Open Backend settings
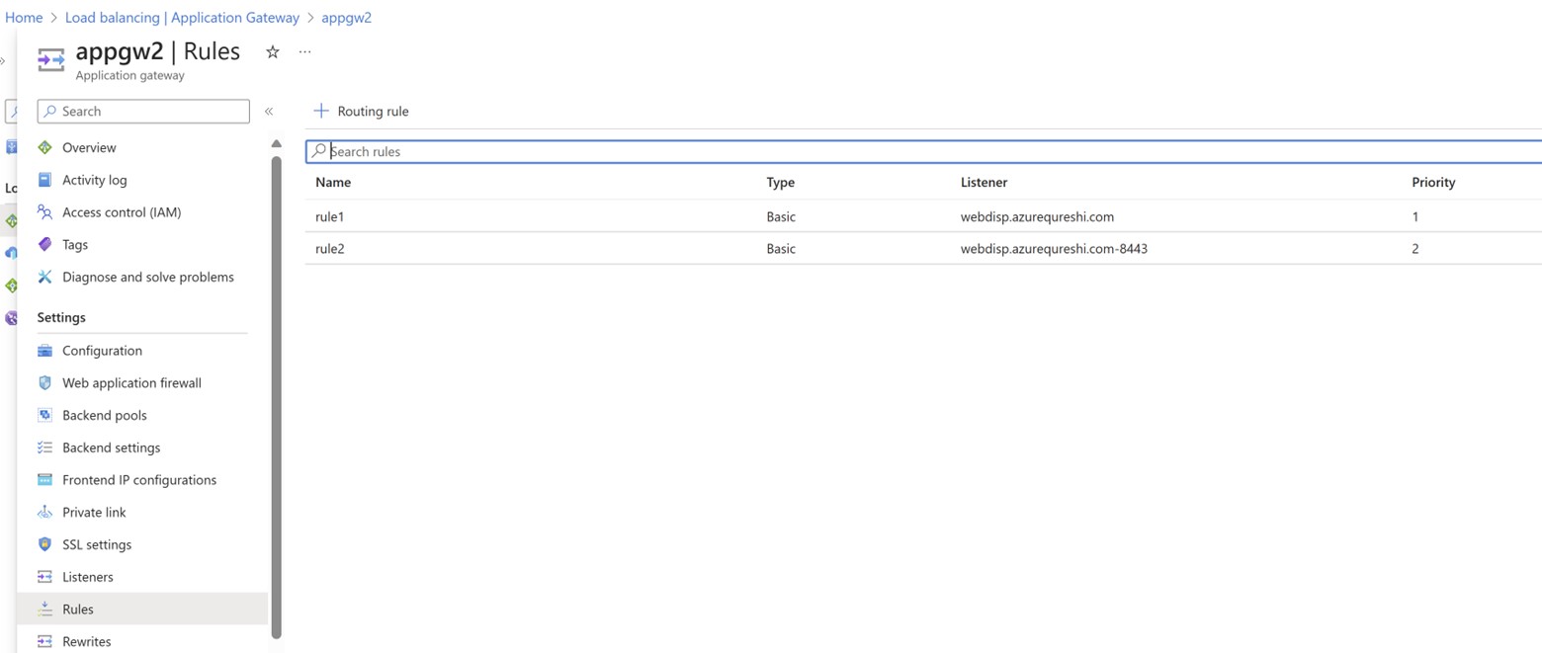 (111, 448)
